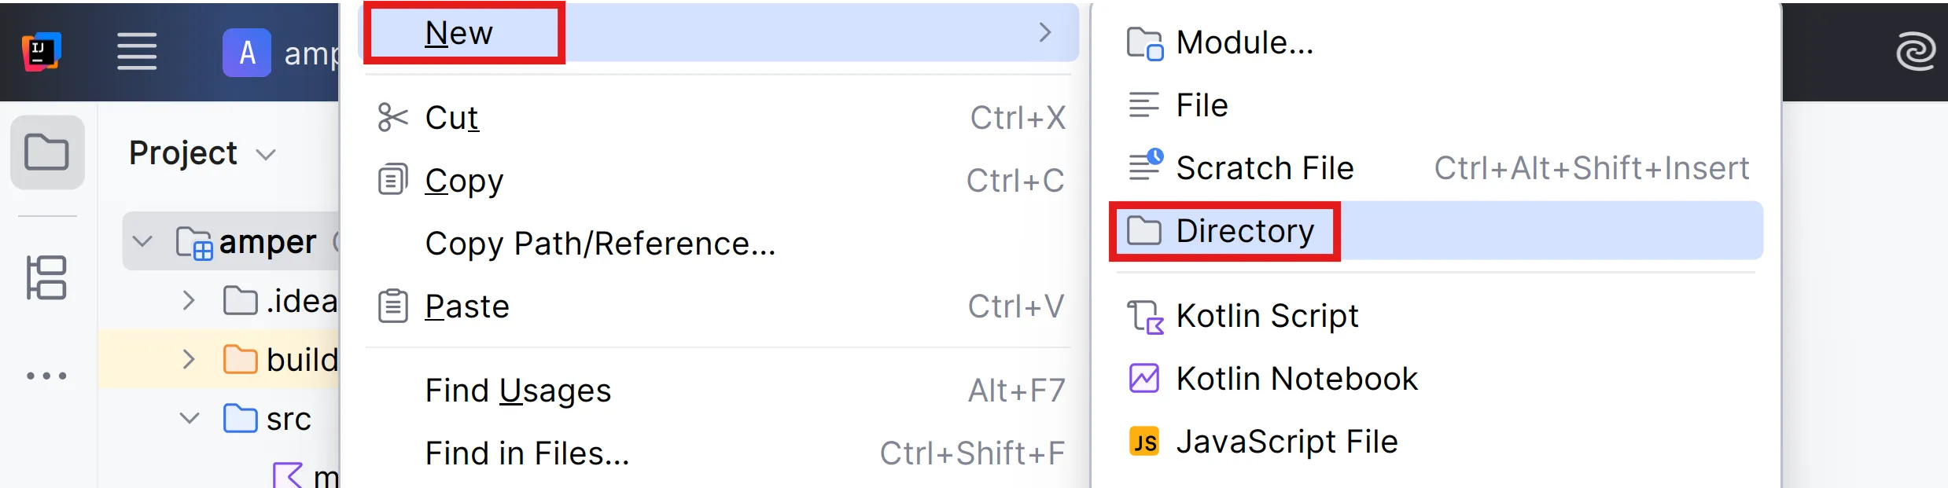Select the build folder in tree
1948x488 pixels.
click(301, 360)
